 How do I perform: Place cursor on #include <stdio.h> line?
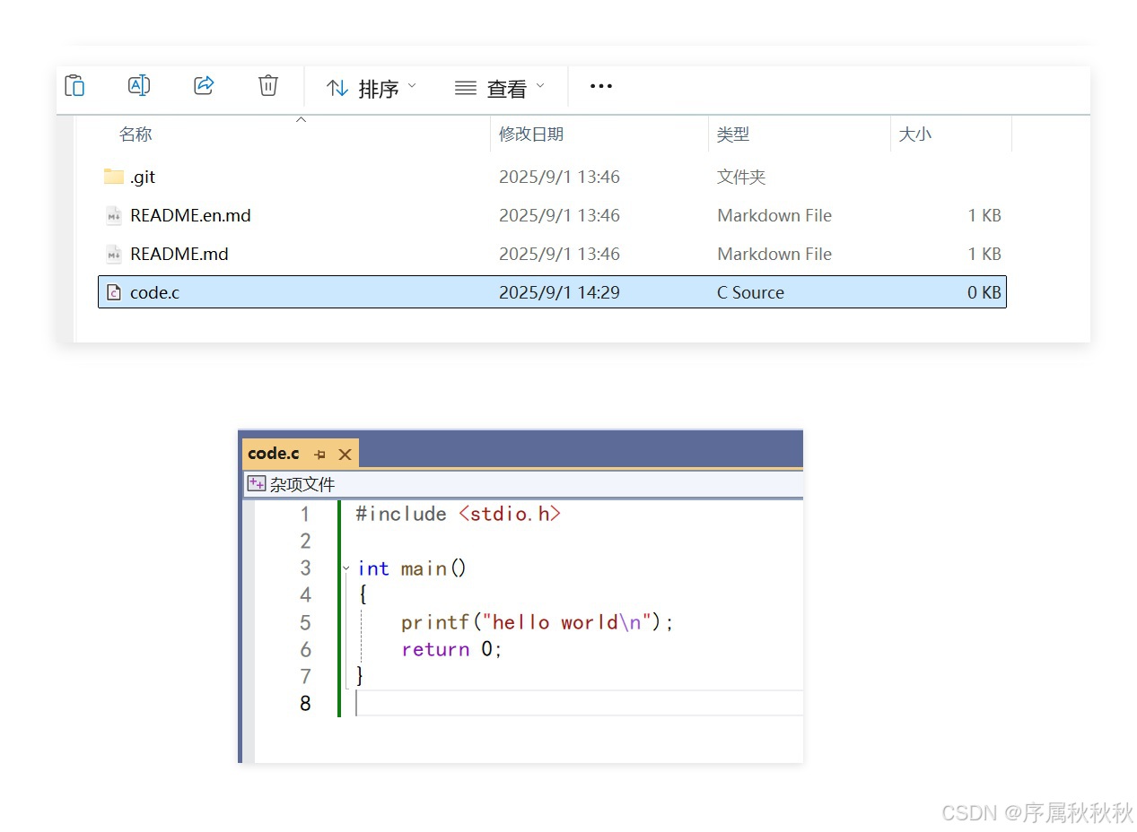[458, 514]
